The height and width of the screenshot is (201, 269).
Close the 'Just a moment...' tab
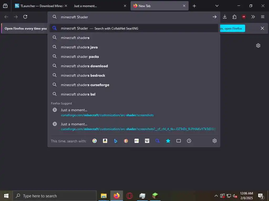(x=125, y=6)
